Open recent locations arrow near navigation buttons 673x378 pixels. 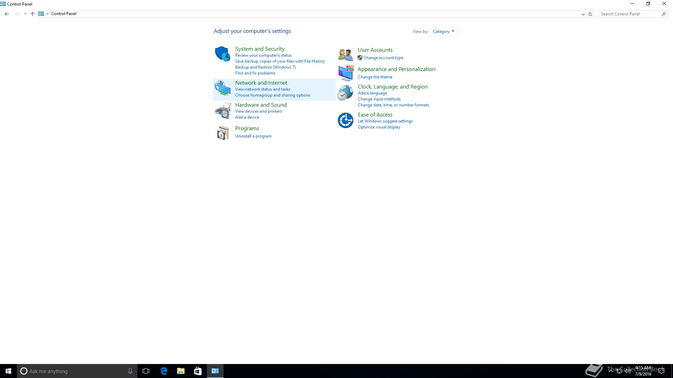[25, 14]
